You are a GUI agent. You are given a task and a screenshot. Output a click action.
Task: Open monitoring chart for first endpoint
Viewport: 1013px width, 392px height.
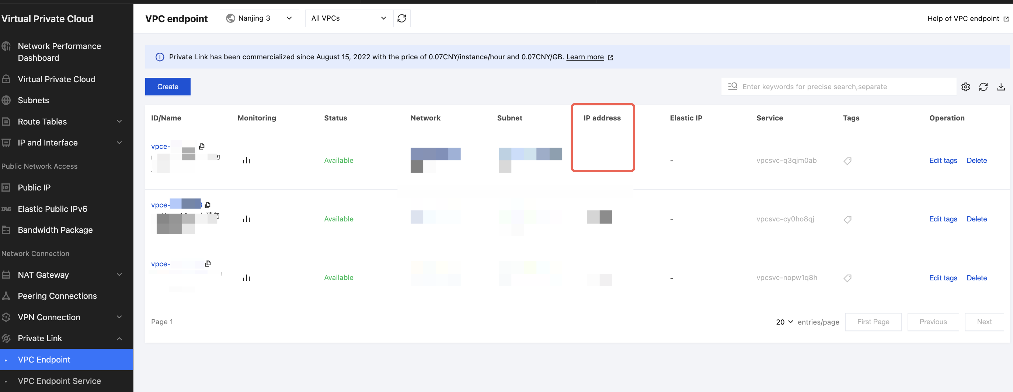tap(247, 160)
